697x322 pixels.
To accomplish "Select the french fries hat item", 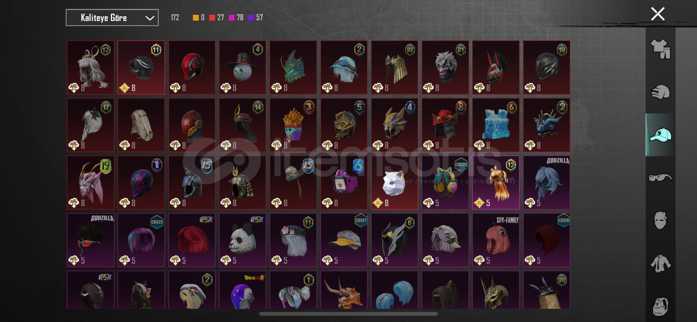I will point(293,125).
